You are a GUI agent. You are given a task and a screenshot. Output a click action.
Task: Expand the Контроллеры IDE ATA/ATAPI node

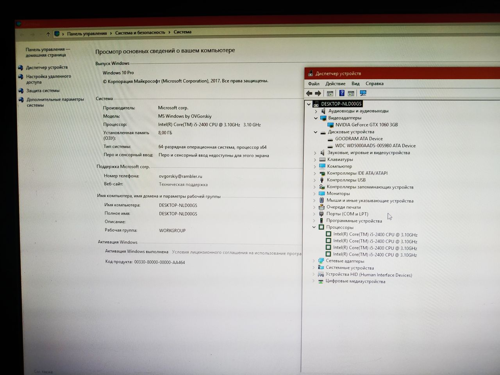[x=315, y=173]
